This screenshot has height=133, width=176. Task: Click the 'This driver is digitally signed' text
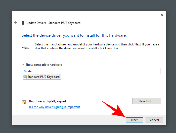click(48, 101)
